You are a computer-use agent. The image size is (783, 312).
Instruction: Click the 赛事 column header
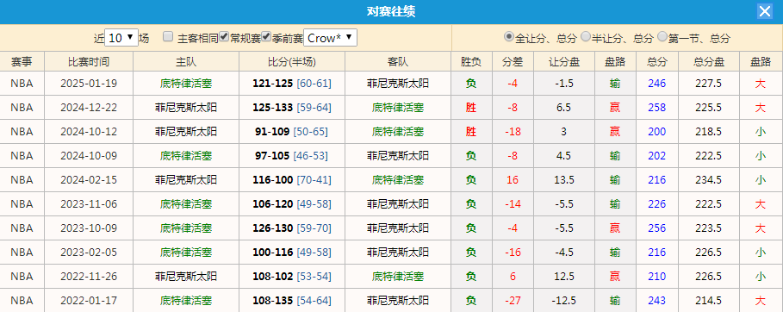click(22, 61)
